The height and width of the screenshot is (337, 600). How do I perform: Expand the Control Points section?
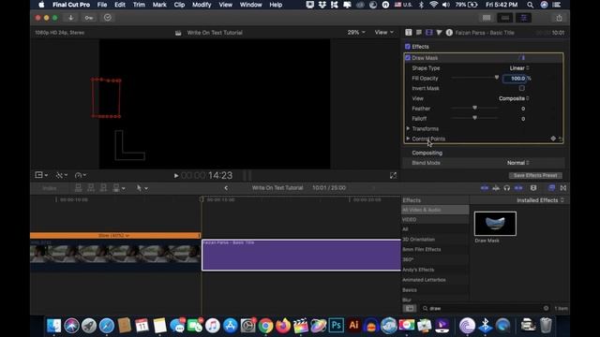408,139
